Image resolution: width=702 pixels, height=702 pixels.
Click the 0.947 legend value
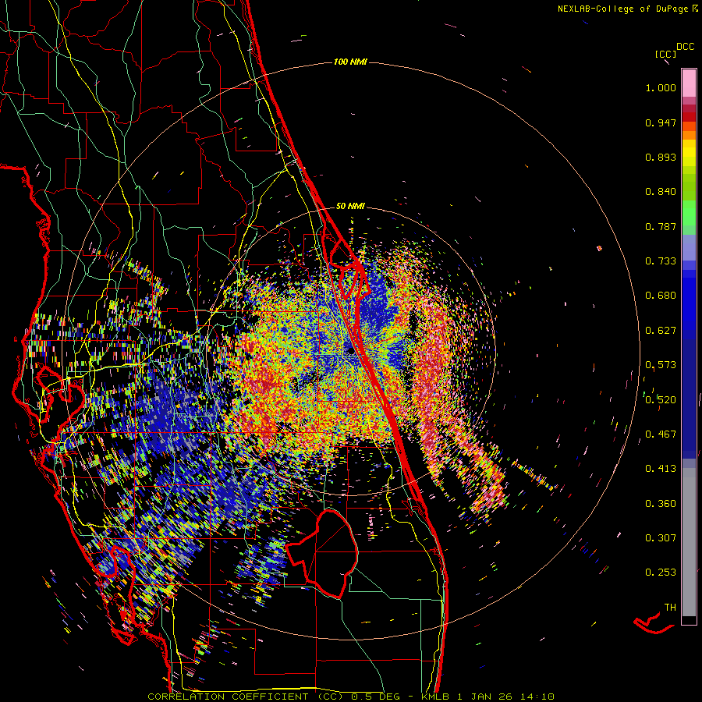coord(661,122)
